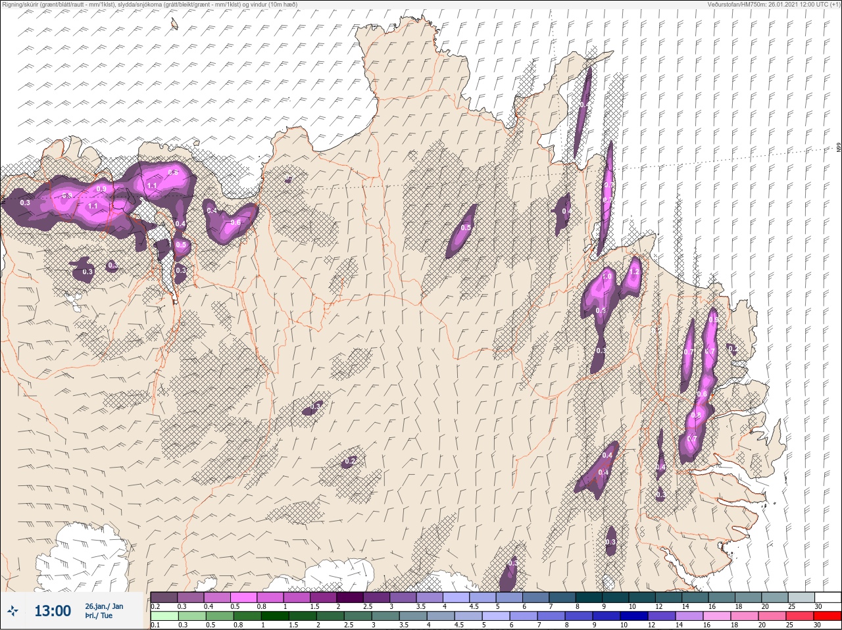Click the '0.1' label in the lower legend
This screenshot has height=630, width=842.
pos(155,625)
